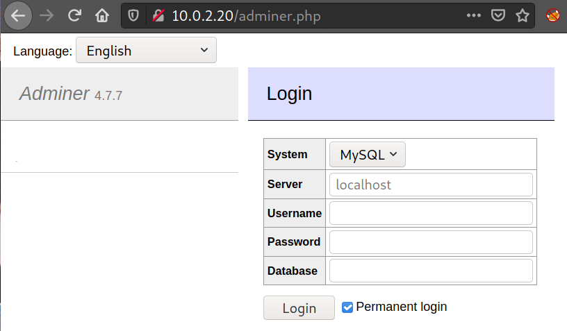Bookmark this page with the star icon
The image size is (567, 331).
[x=523, y=15]
